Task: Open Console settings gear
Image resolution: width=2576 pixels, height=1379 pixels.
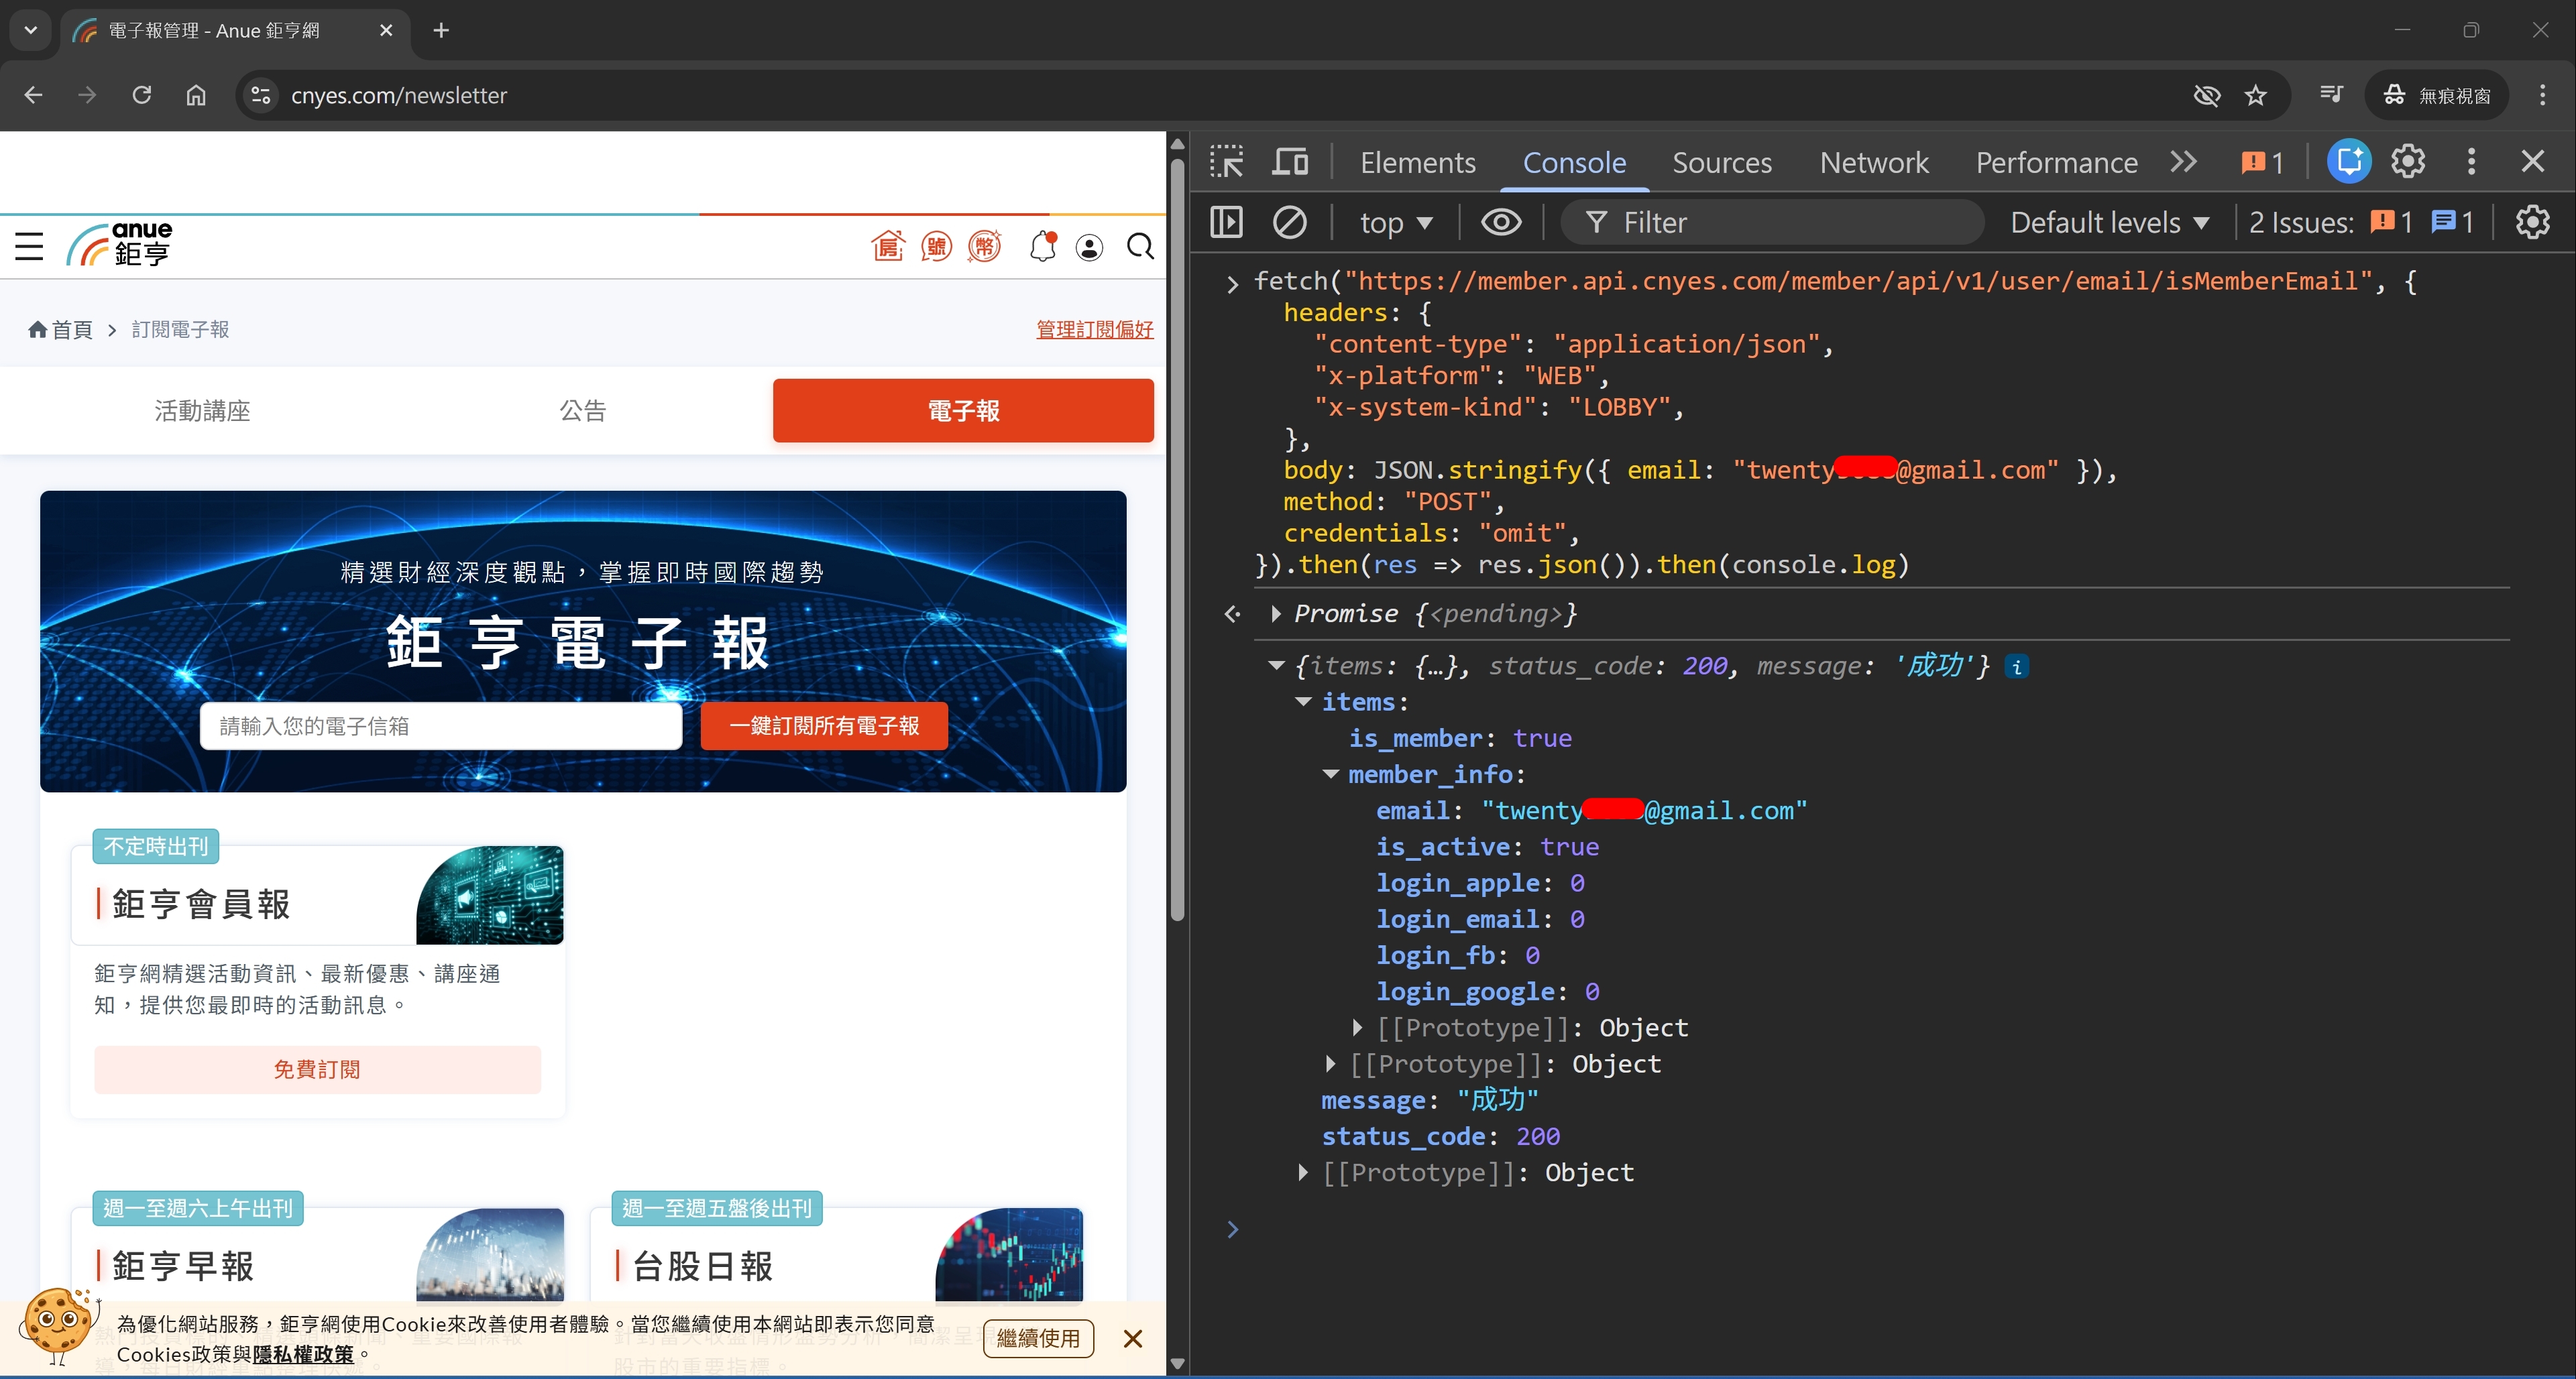Action: point(2533,222)
